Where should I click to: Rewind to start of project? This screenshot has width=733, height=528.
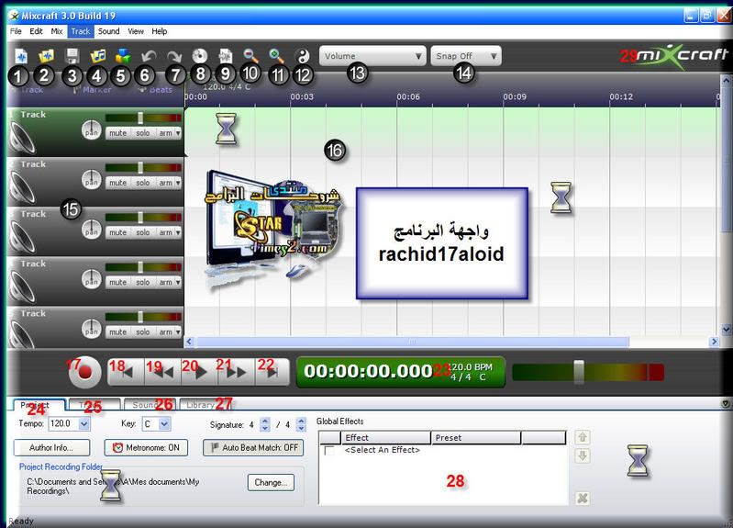pos(126,372)
